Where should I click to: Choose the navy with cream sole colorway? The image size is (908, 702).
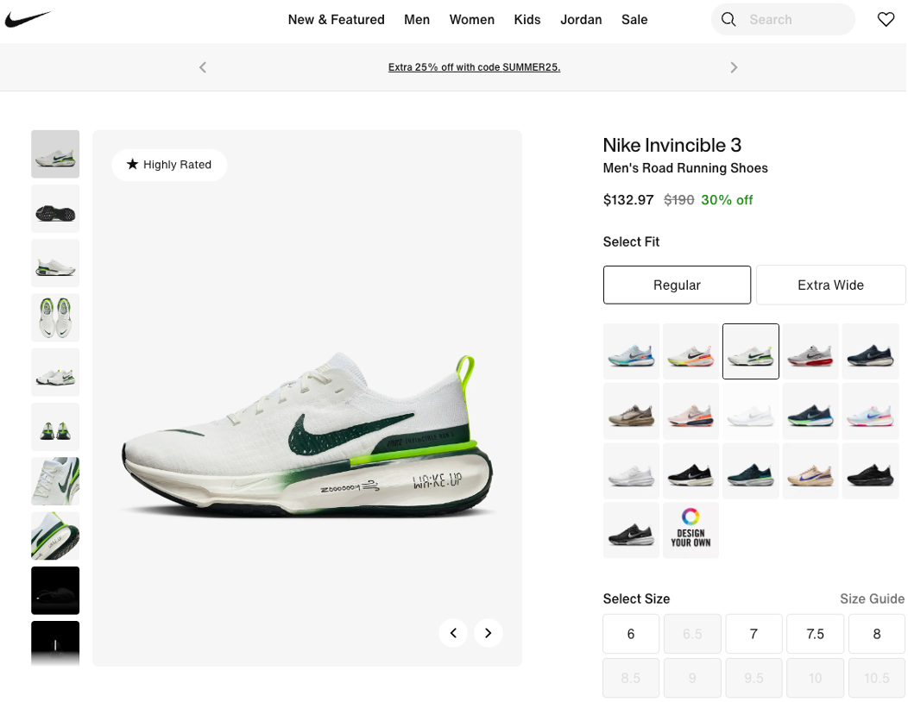(x=870, y=351)
